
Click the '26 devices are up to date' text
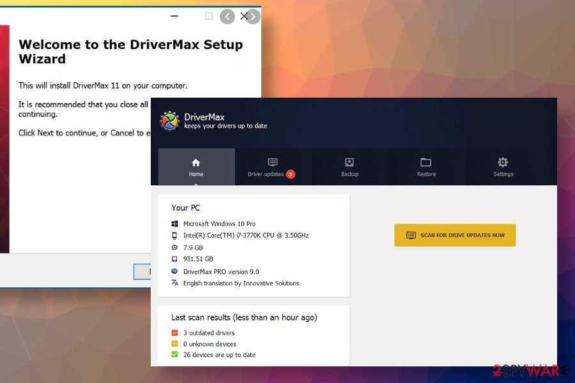pyautogui.click(x=219, y=355)
